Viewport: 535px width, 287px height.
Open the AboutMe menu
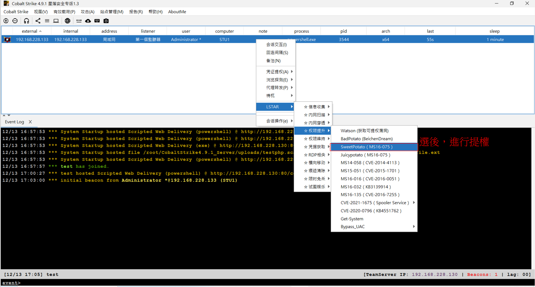coord(177,12)
